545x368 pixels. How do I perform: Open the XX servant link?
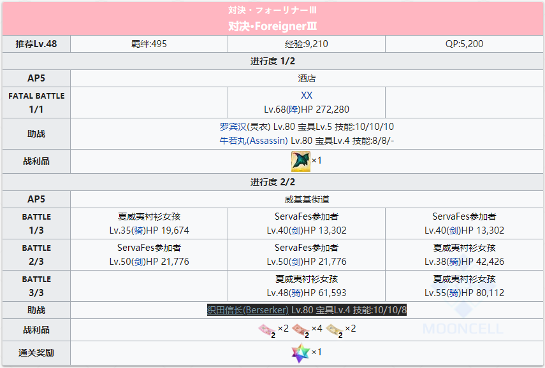click(307, 96)
